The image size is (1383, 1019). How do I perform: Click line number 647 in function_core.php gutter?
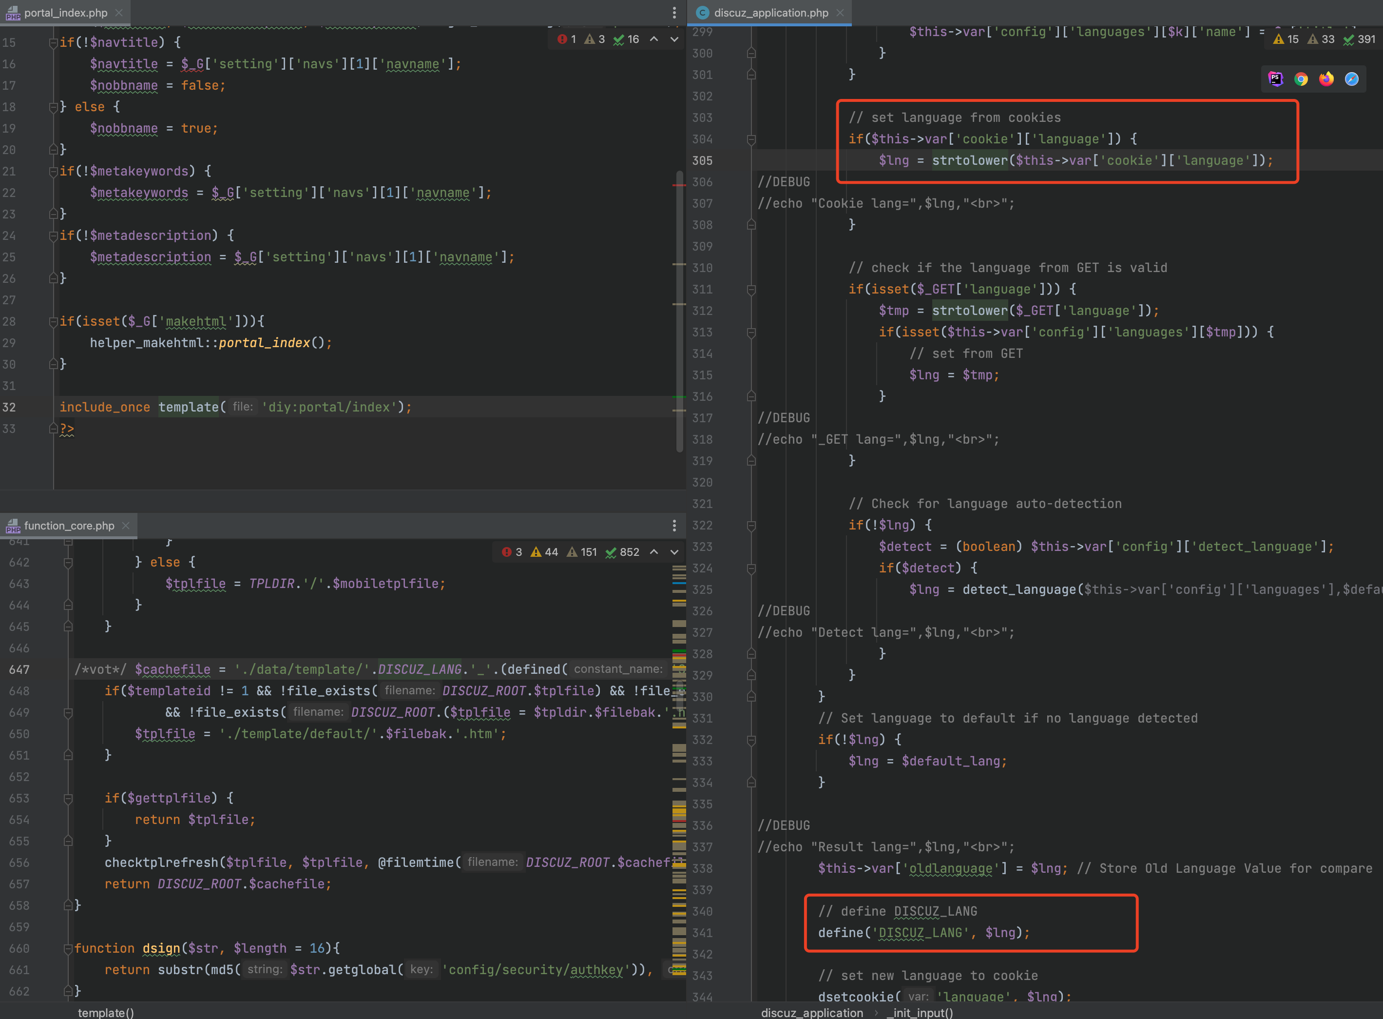click(x=19, y=669)
